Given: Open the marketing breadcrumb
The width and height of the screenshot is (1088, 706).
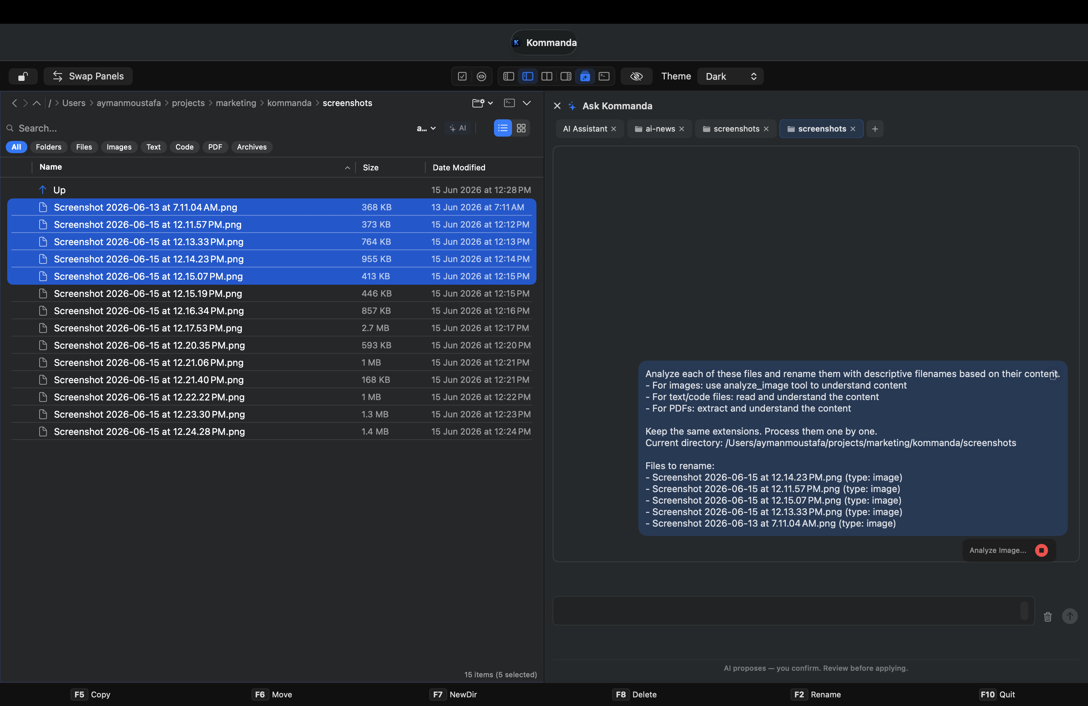Looking at the screenshot, I should (x=236, y=103).
